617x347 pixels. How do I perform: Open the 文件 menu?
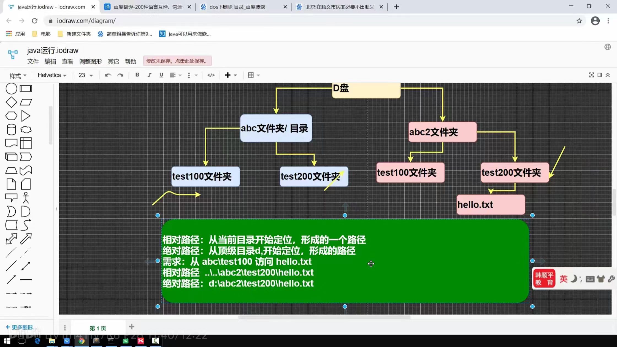[x=33, y=61]
